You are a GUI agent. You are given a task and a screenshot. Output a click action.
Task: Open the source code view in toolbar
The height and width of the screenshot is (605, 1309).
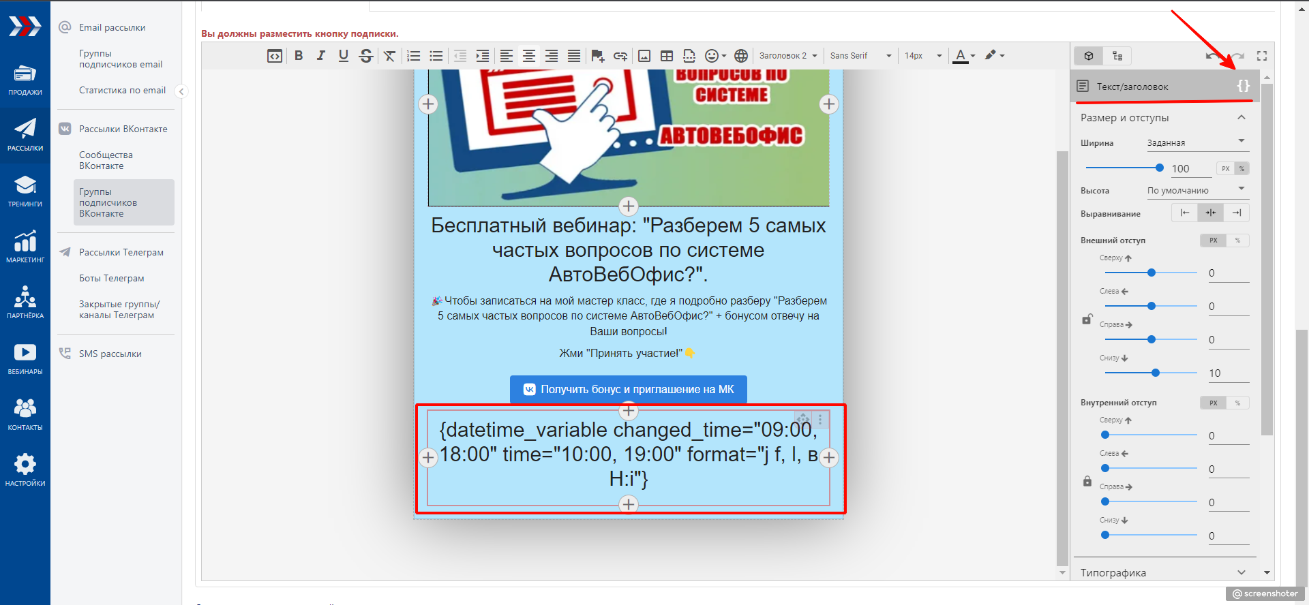pos(274,56)
